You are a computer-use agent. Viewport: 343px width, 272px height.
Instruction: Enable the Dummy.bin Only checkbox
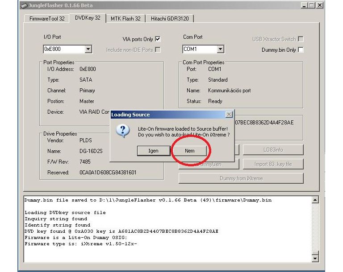click(x=301, y=50)
